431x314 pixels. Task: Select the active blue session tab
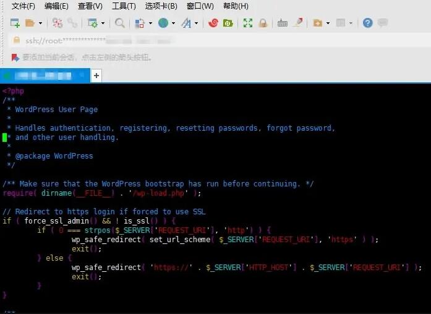click(x=45, y=76)
